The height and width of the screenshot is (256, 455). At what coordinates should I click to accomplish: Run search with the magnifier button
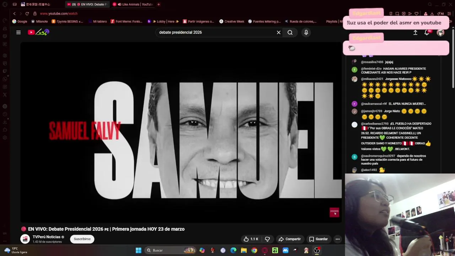(290, 32)
